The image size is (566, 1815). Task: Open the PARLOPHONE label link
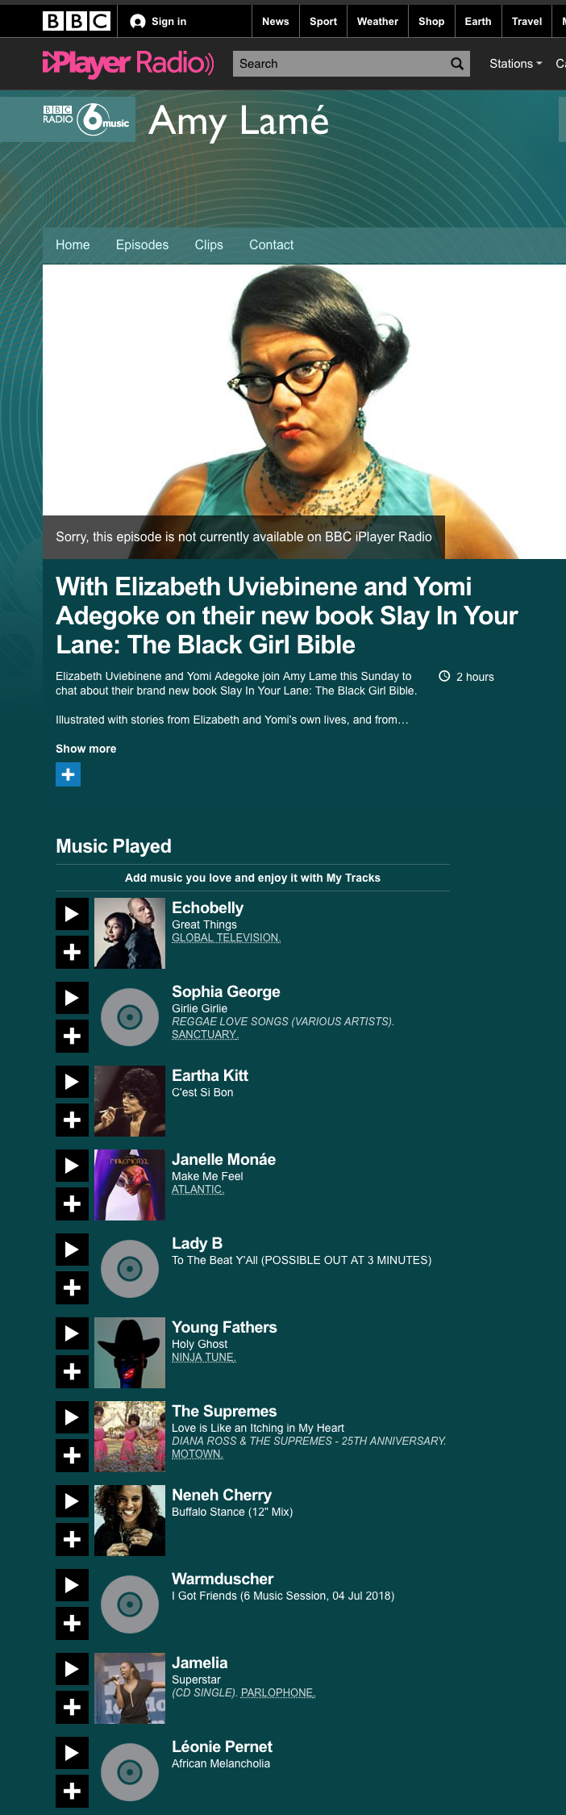(x=278, y=1692)
